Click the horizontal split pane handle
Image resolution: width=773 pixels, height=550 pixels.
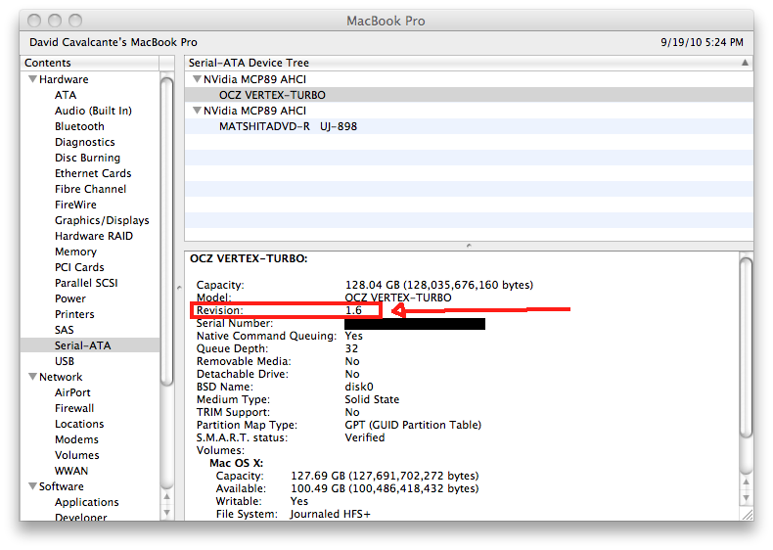[x=469, y=246]
